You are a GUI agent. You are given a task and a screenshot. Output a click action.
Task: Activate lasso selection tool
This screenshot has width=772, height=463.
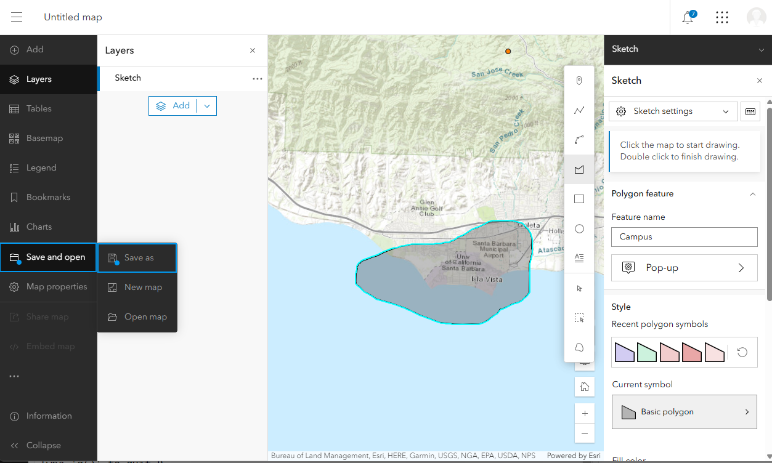[579, 347]
